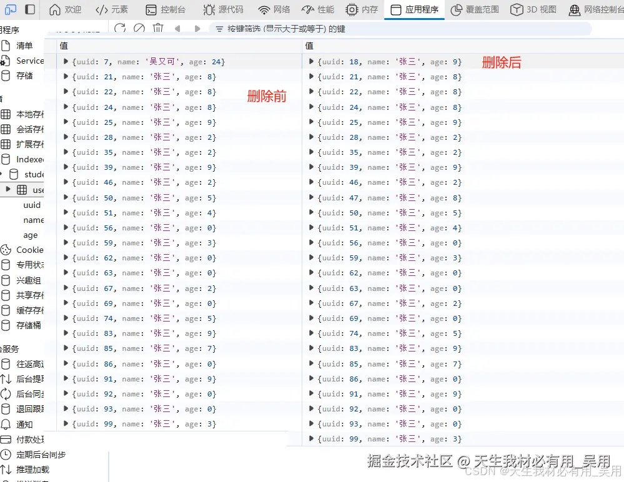Click the forward page navigation arrow
The image size is (624, 482).
(197, 27)
